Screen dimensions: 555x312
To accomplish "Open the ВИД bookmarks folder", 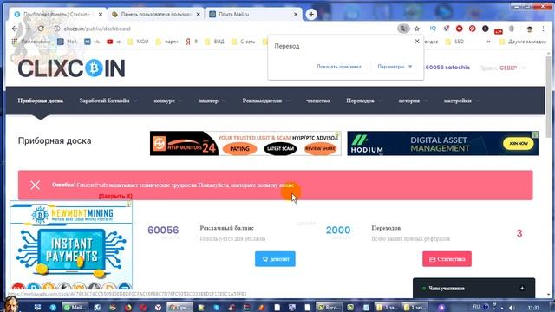I will click(x=214, y=42).
